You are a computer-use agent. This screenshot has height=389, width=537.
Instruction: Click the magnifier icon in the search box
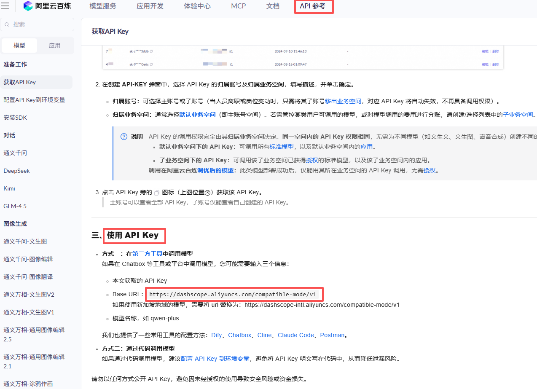[7, 24]
